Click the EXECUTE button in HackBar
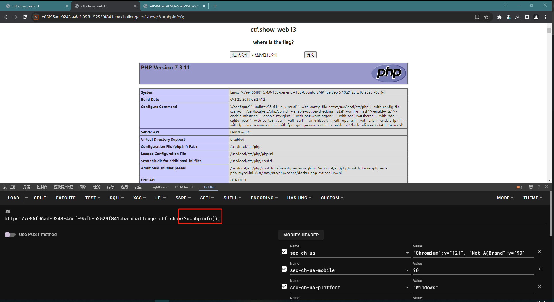This screenshot has height=302, width=554. click(x=66, y=198)
